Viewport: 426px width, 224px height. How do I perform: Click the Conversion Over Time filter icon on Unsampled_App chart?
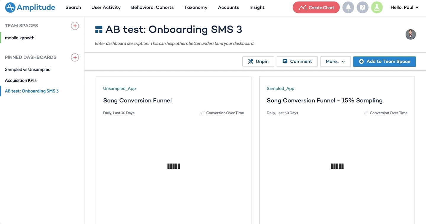(x=202, y=113)
